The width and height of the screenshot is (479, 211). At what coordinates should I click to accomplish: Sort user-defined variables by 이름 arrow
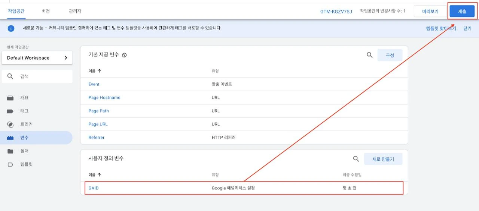click(x=100, y=174)
